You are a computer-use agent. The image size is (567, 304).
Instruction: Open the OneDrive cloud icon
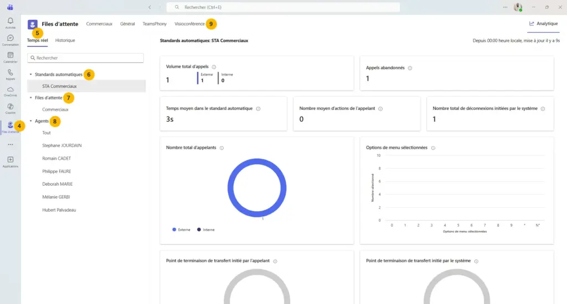[11, 89]
